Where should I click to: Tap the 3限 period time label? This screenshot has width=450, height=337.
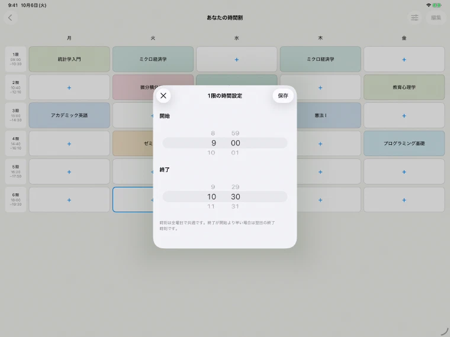(15, 115)
